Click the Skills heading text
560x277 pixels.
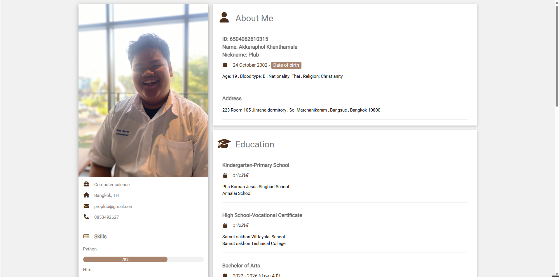(x=100, y=237)
